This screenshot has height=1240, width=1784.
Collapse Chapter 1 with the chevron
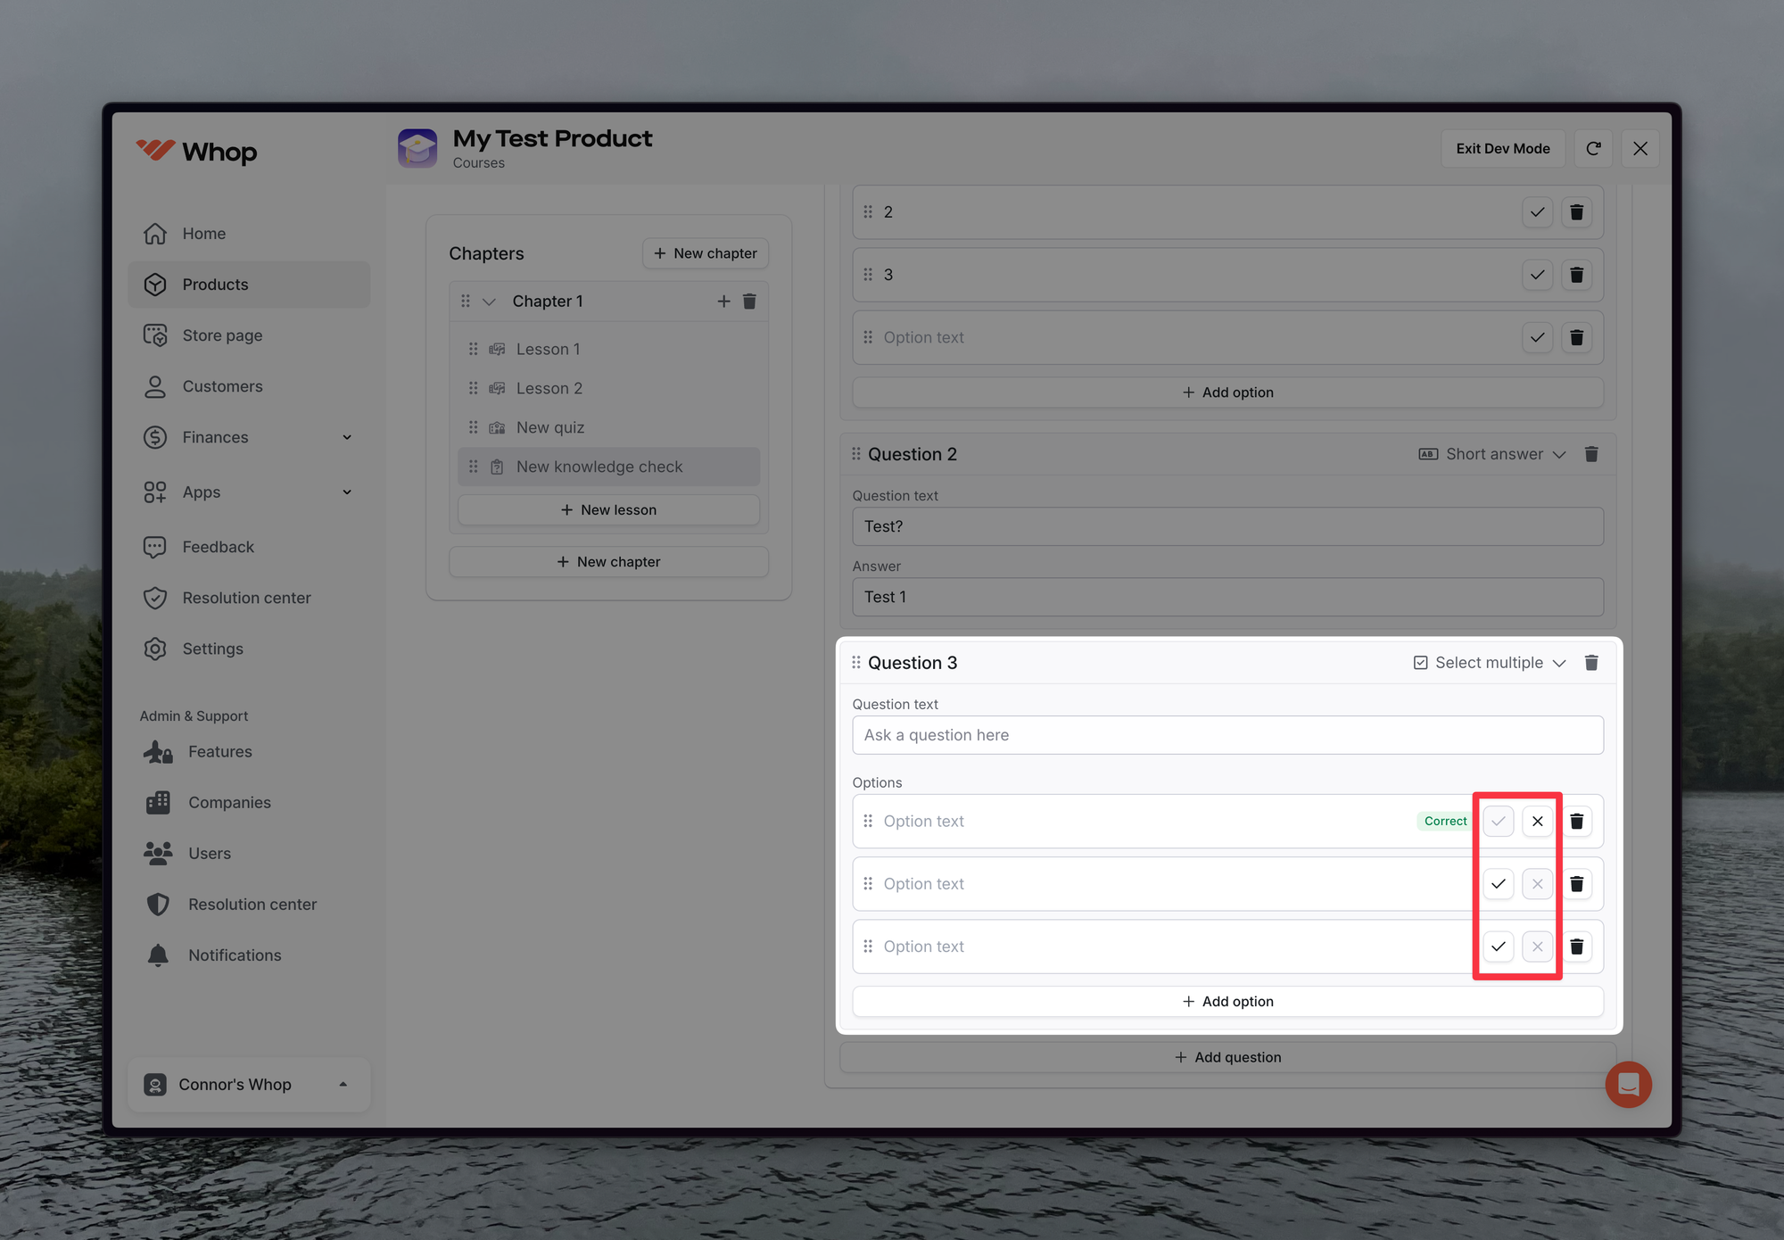click(x=489, y=302)
